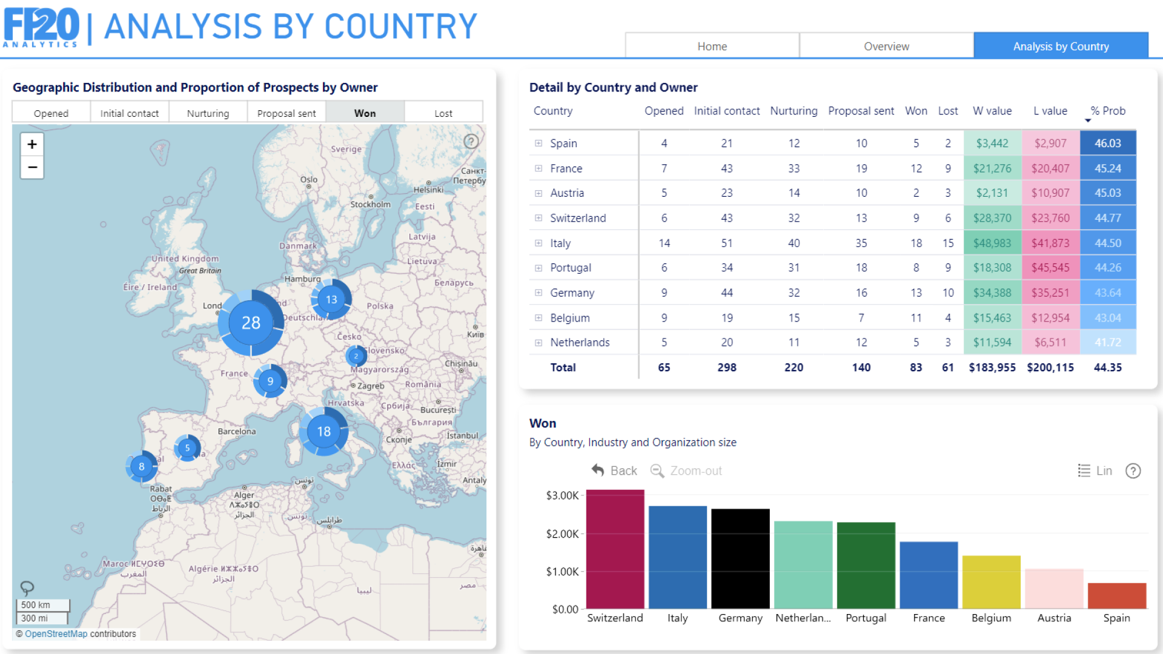The width and height of the screenshot is (1163, 654).
Task: Click the Austria pink bar in chart
Action: tap(1055, 589)
